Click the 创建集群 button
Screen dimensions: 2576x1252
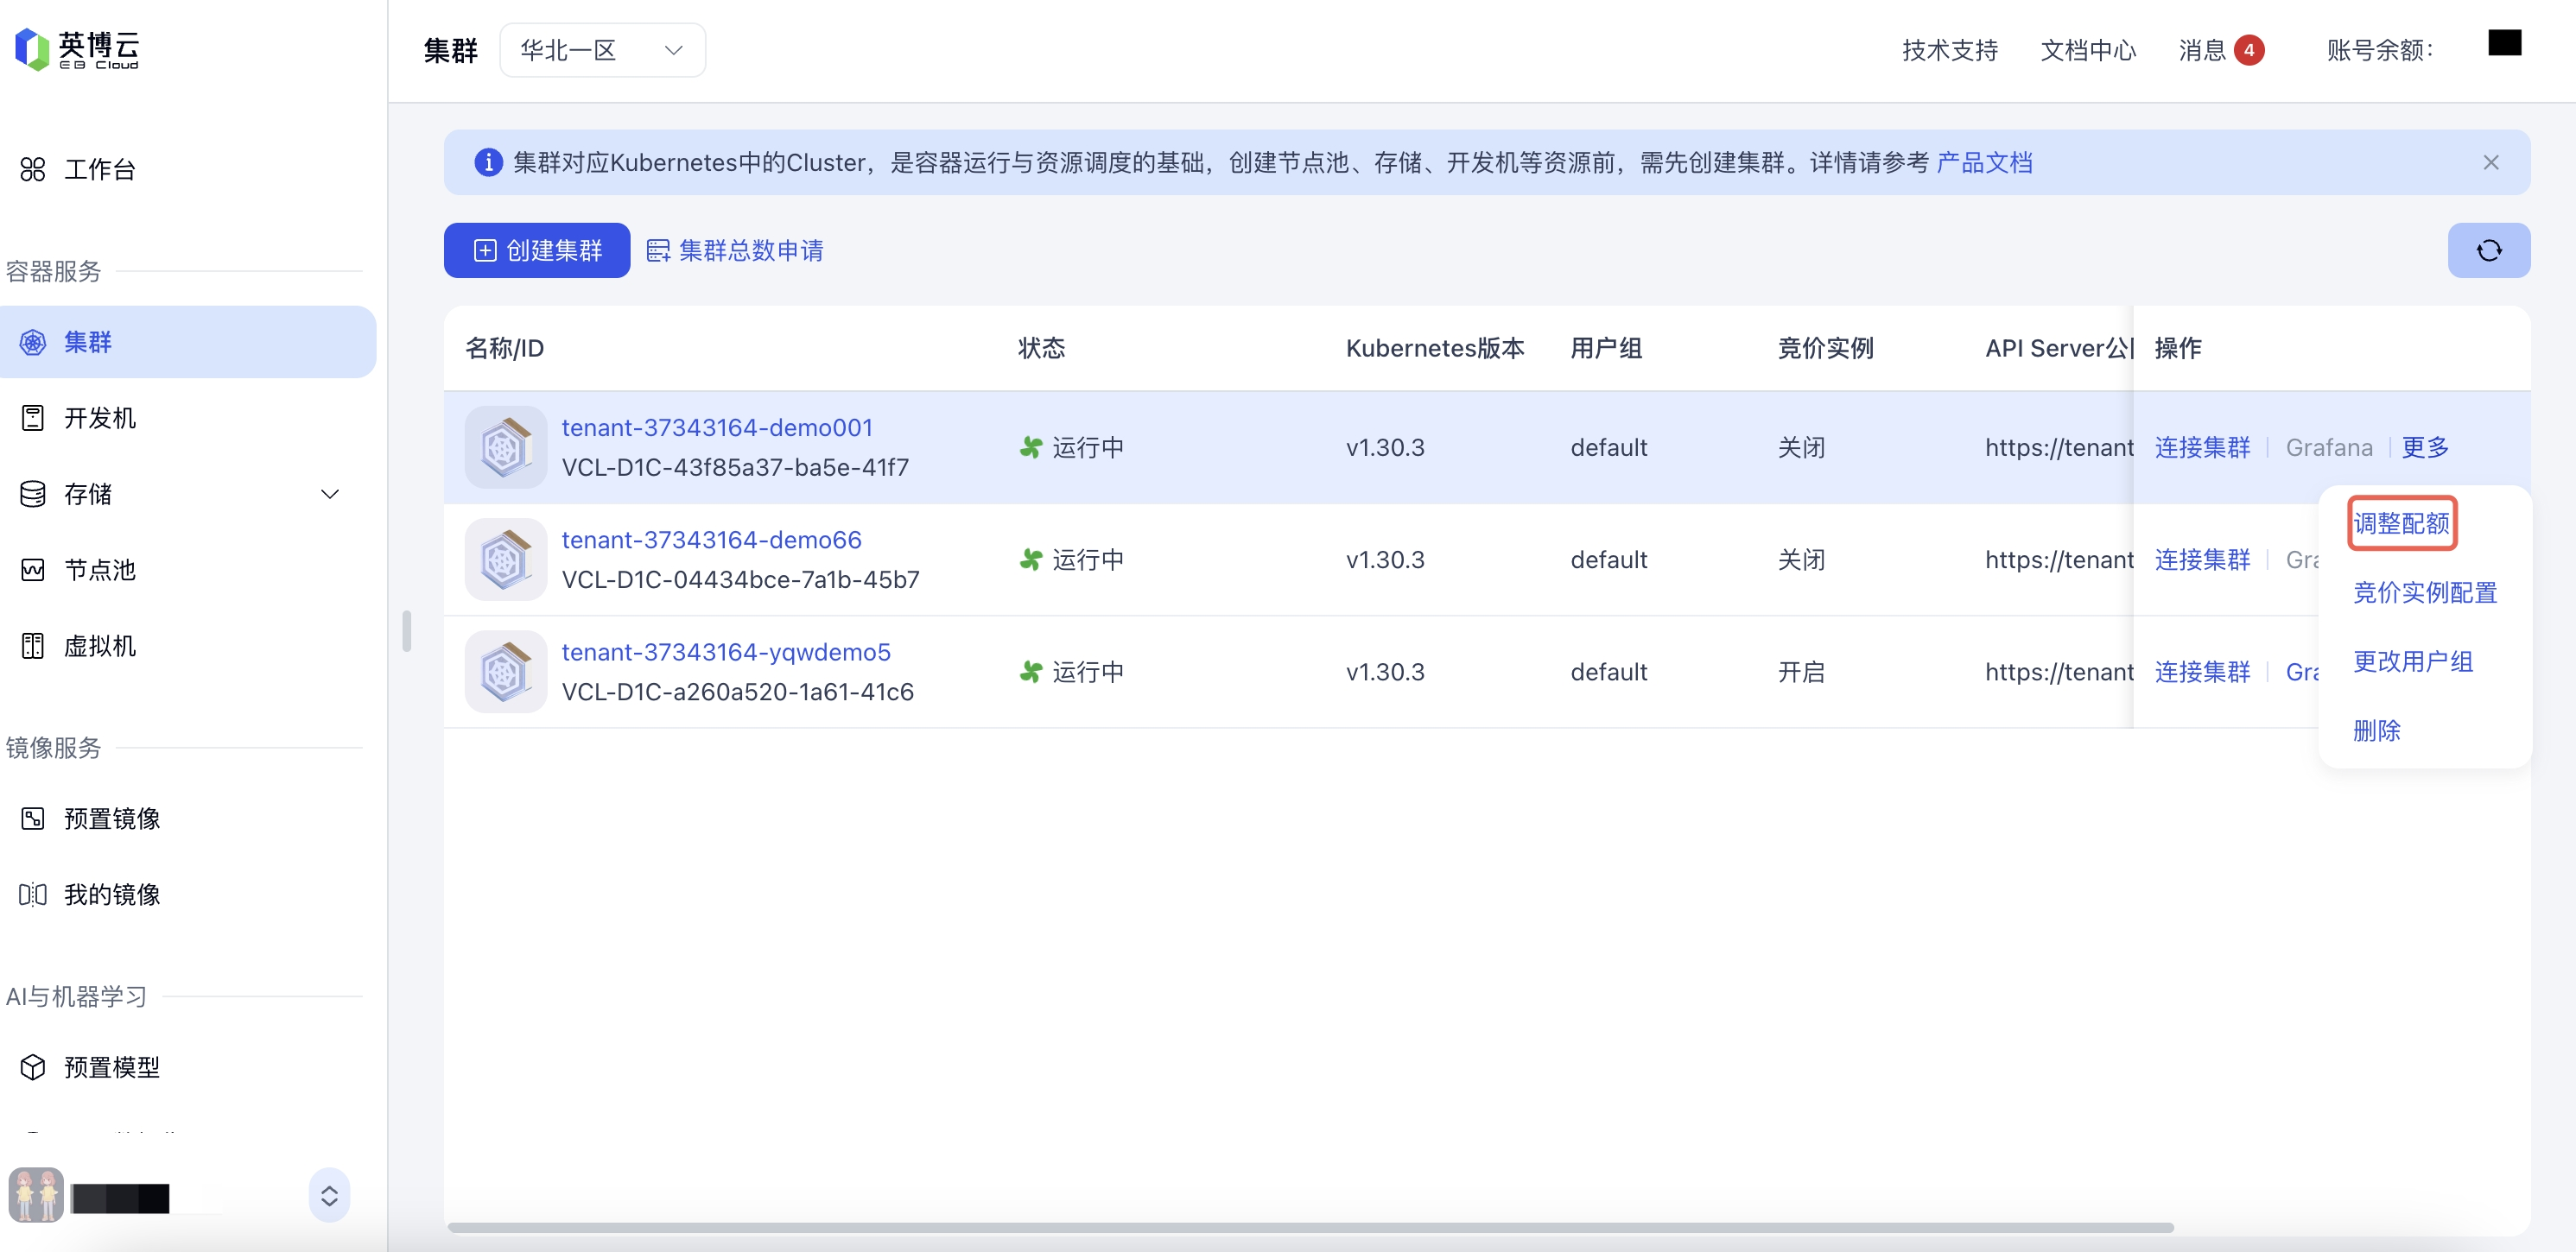coord(537,250)
